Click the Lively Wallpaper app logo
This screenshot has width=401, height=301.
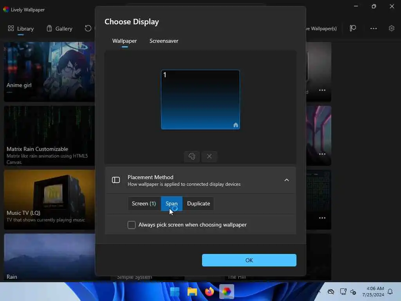pyautogui.click(x=6, y=9)
